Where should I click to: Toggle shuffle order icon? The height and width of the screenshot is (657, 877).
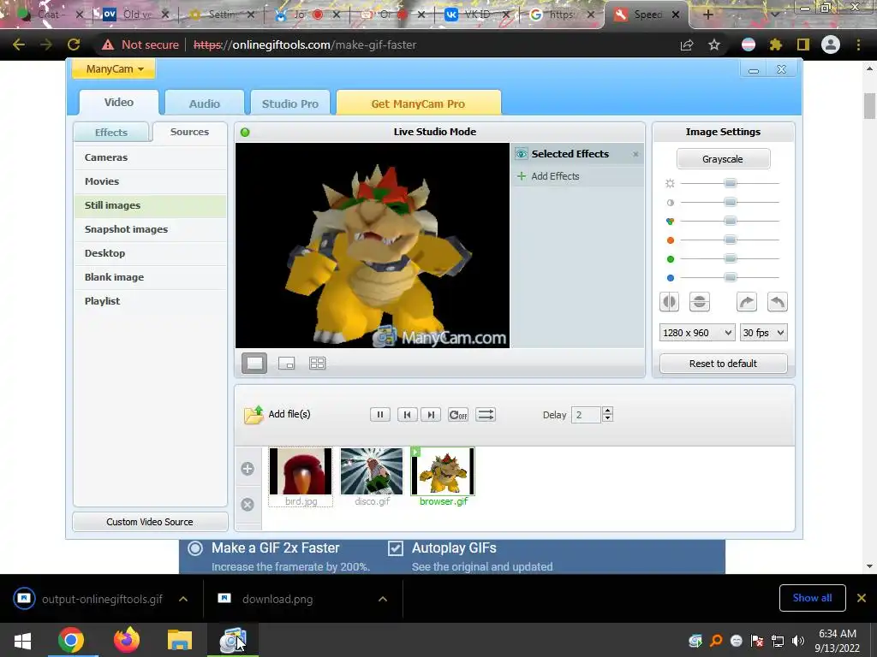pos(486,415)
